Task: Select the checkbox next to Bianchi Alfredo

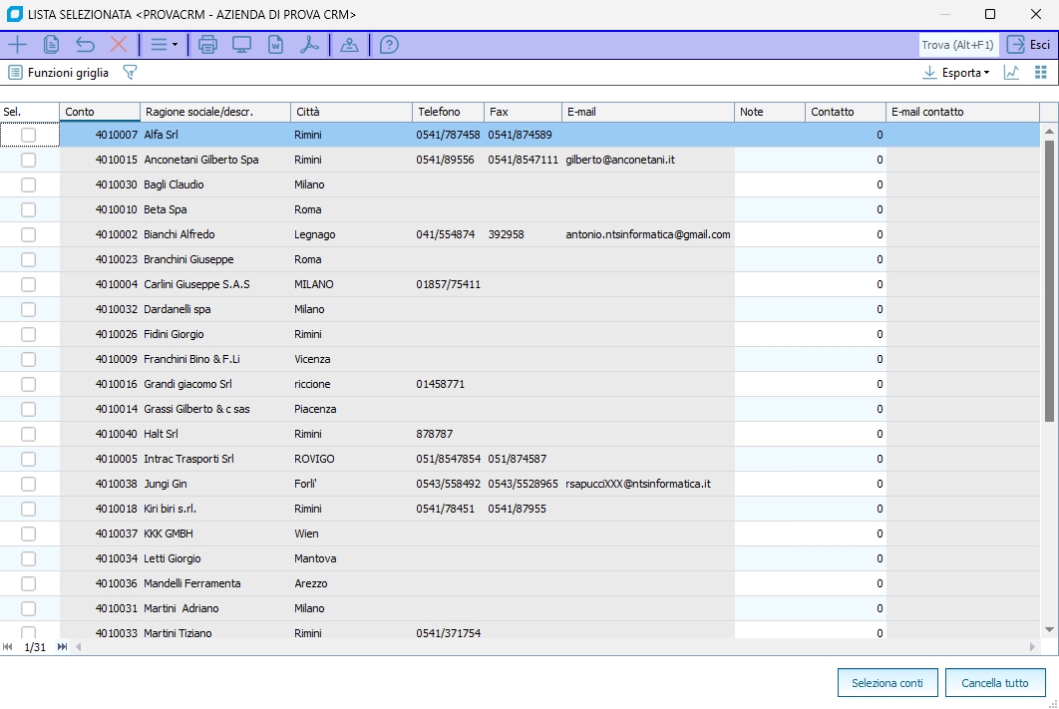Action: [28, 234]
